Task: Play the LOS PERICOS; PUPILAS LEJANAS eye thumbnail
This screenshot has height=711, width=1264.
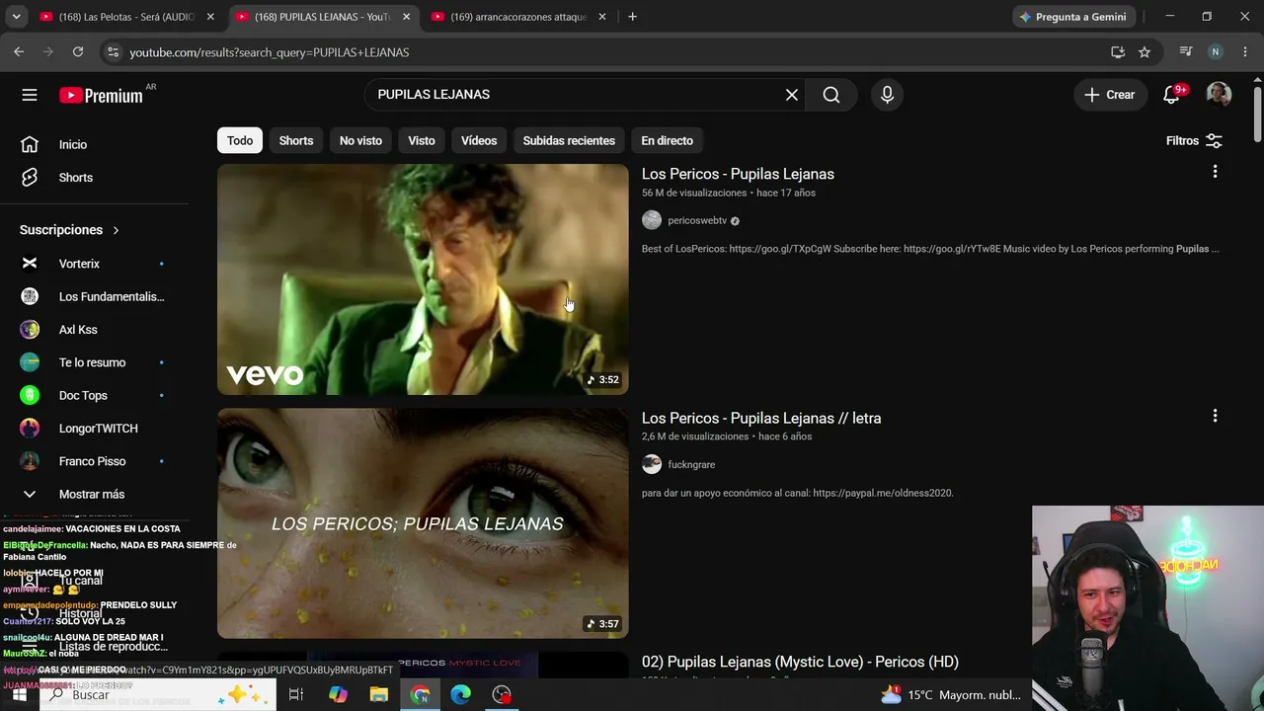Action: click(x=423, y=523)
